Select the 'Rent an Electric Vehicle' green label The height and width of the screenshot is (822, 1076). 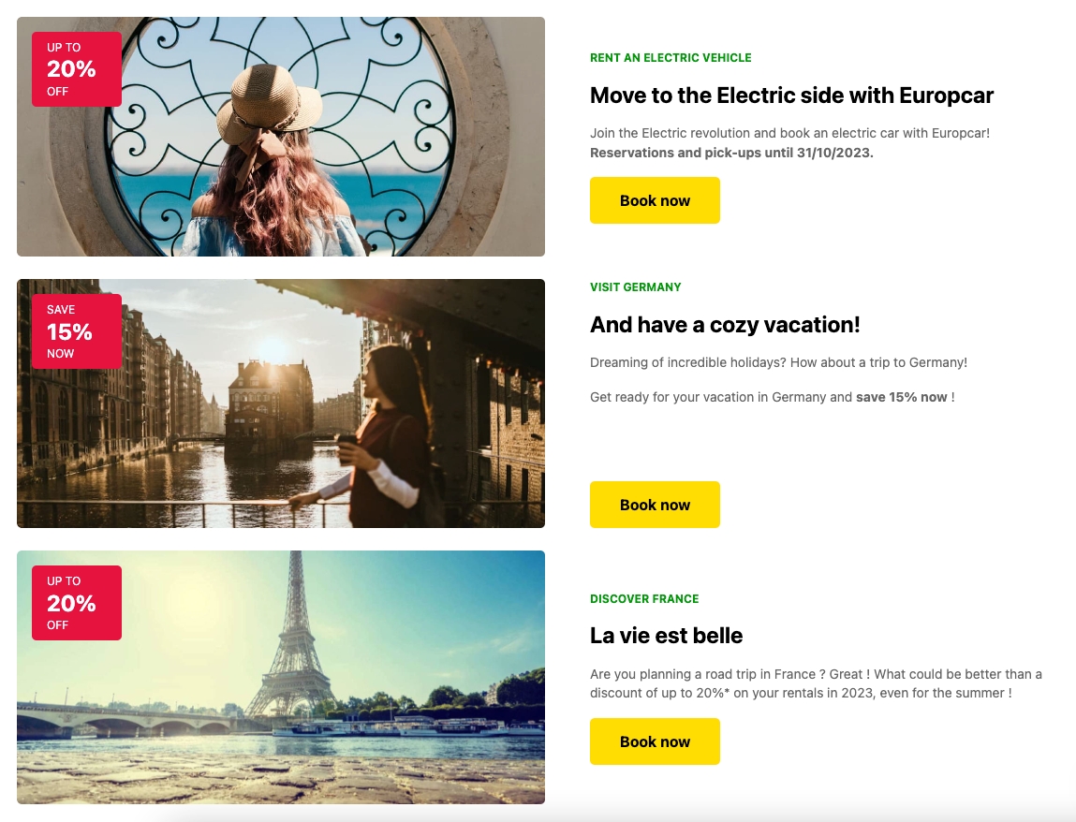tap(671, 58)
